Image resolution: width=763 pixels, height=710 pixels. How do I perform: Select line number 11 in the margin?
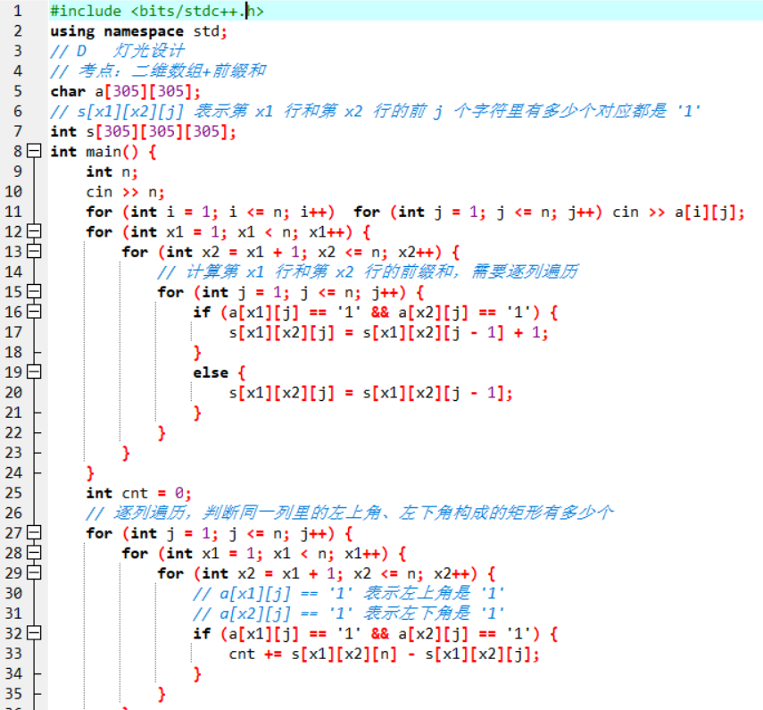pyautogui.click(x=13, y=212)
